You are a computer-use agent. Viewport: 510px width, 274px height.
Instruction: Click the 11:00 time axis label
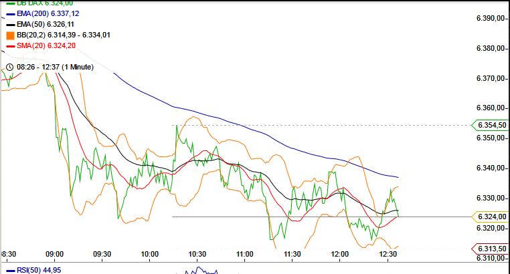(x=244, y=254)
